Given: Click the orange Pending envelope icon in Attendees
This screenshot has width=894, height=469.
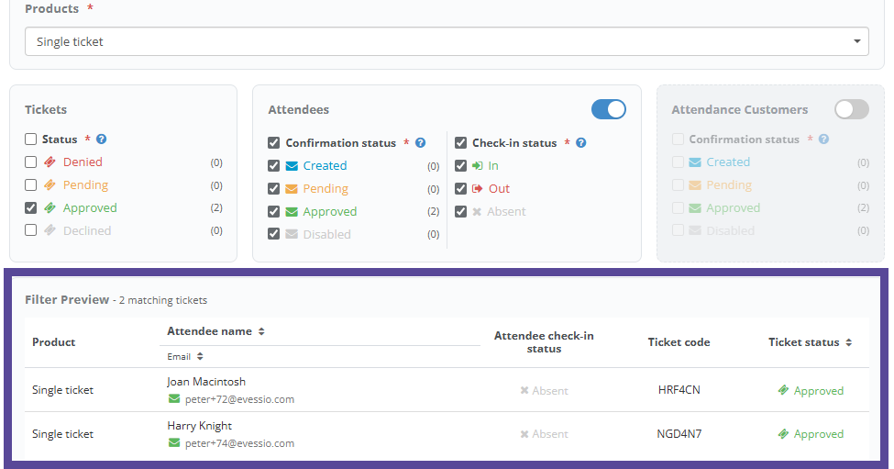Looking at the screenshot, I should click(x=292, y=189).
